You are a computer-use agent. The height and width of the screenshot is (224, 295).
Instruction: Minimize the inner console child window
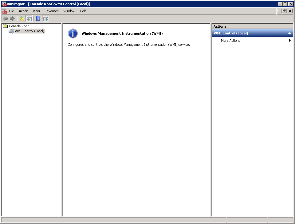pos(279,11)
